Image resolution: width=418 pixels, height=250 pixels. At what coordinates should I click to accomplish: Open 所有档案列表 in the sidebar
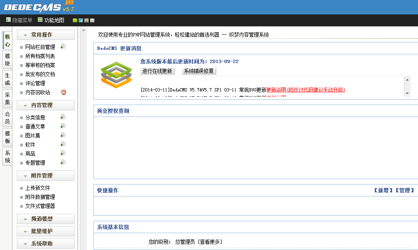pos(40,56)
